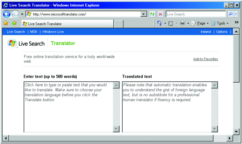The image size is (242, 144).
Task: Click the Forward navigation arrow
Action: click(15, 14)
